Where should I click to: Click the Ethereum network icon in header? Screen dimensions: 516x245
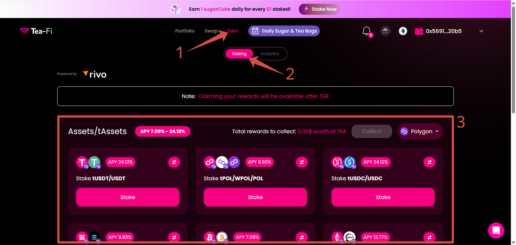pos(403,31)
